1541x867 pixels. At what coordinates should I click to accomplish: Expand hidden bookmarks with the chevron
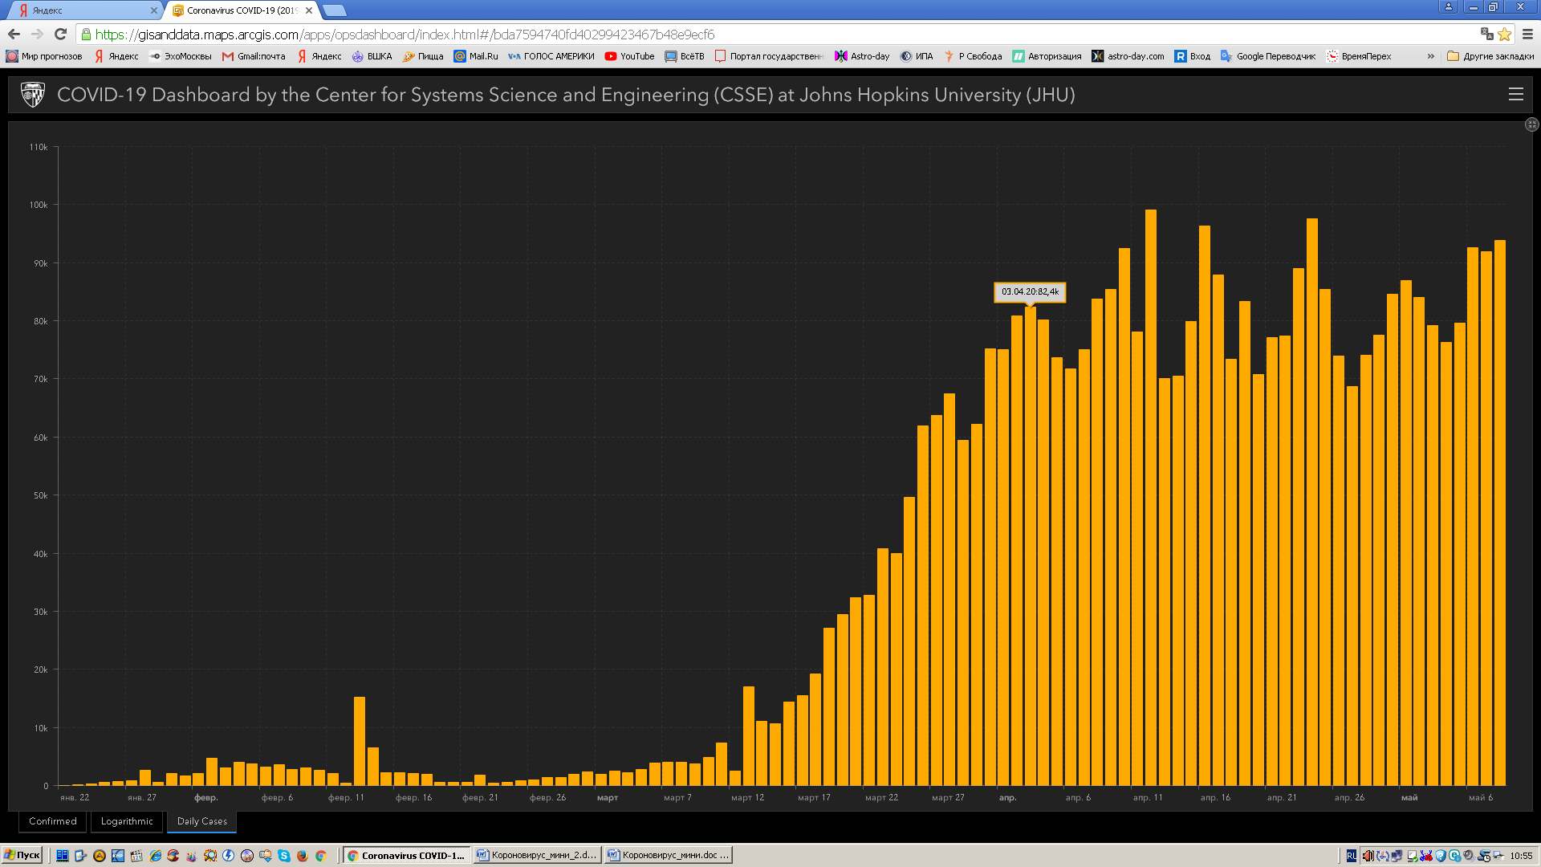pyautogui.click(x=1430, y=56)
